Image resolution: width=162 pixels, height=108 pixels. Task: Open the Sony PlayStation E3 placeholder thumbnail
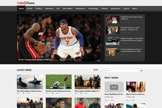(114, 87)
